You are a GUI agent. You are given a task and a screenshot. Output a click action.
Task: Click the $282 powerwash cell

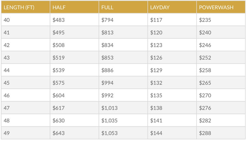(205, 120)
